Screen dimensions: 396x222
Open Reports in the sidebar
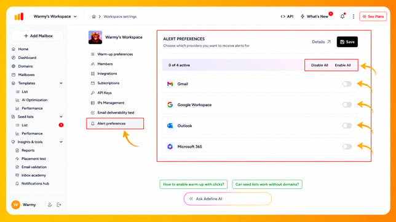[x=25, y=150]
